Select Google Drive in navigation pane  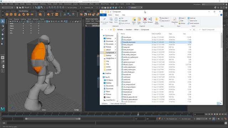110,58
